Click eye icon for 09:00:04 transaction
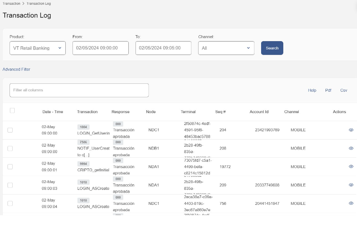The width and height of the screenshot is (357, 227). click(x=351, y=203)
